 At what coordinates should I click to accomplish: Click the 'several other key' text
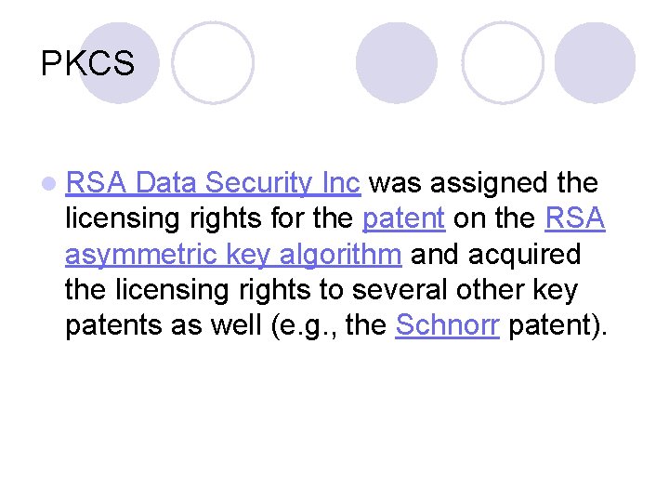[463, 290]
